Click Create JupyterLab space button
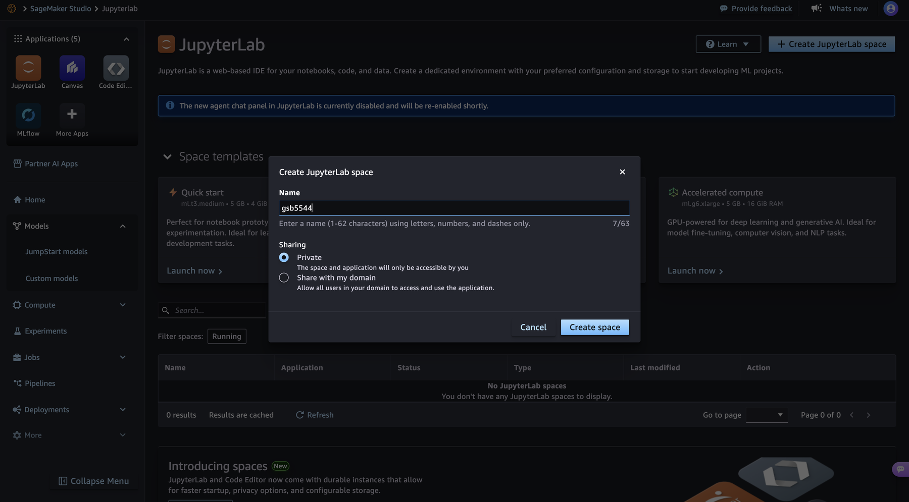 (x=832, y=44)
